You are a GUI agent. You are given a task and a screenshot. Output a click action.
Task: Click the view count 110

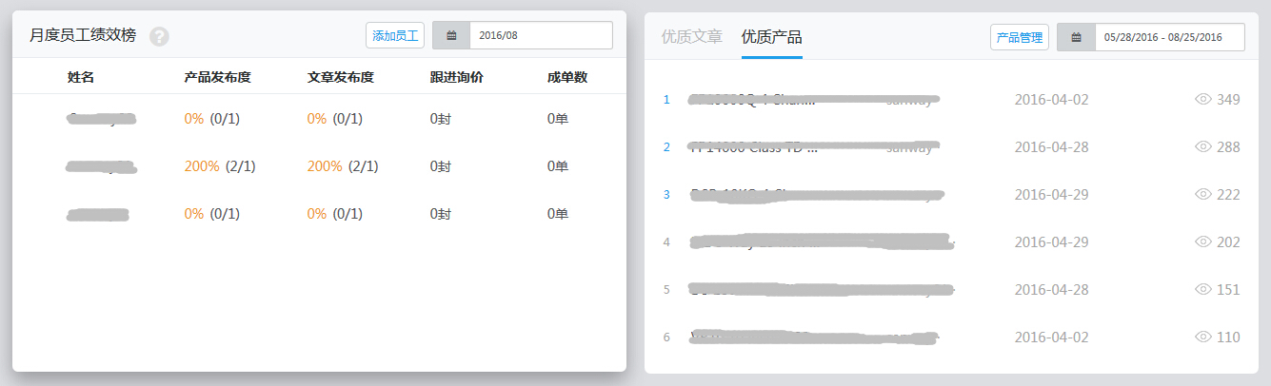[1228, 337]
